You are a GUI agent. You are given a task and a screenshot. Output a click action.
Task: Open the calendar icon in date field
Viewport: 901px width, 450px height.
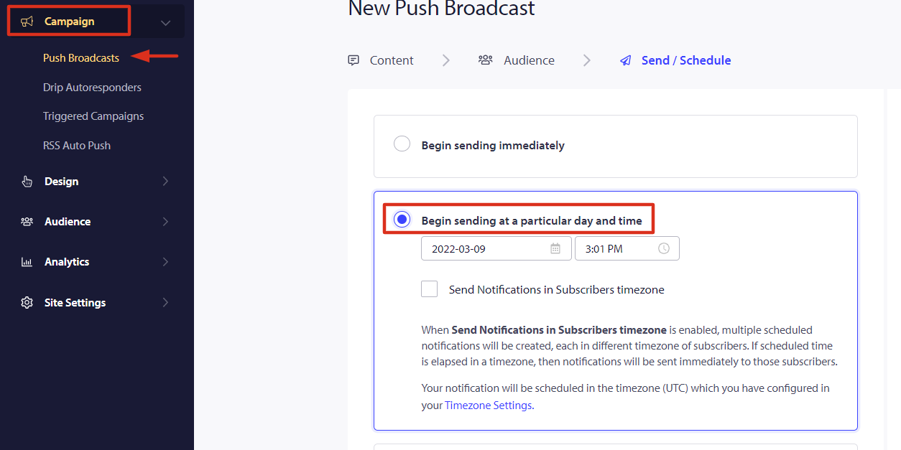[555, 249]
